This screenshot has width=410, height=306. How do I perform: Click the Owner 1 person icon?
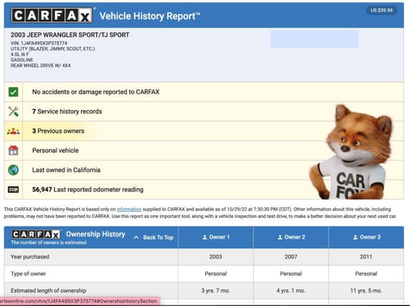click(x=205, y=237)
